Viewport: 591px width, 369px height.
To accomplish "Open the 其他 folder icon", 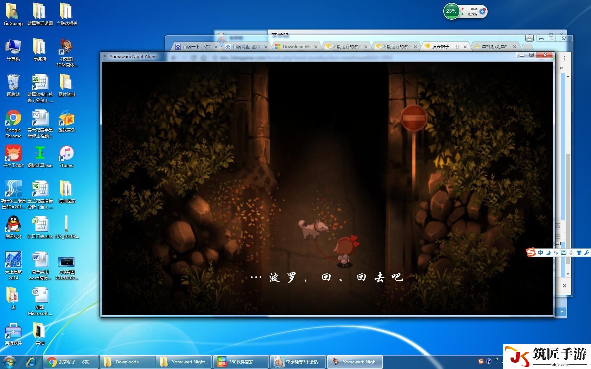I will click(40, 334).
